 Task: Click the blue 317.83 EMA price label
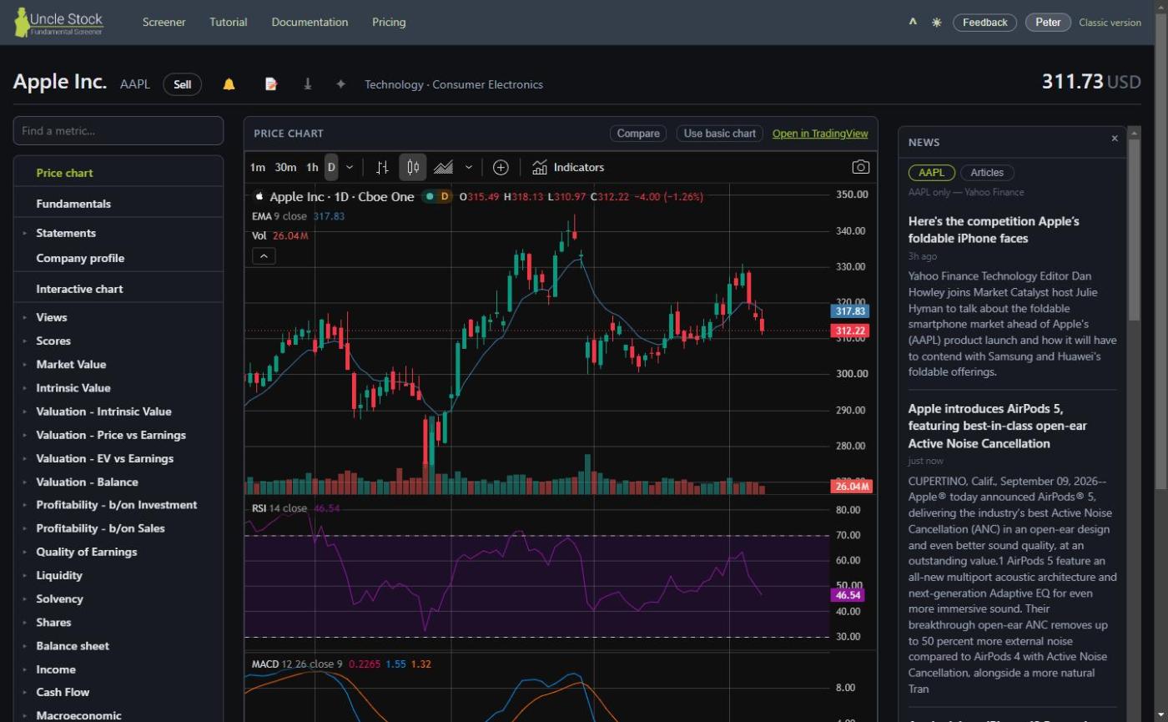point(850,311)
